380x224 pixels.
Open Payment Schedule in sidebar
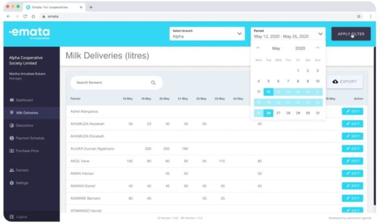30,138
